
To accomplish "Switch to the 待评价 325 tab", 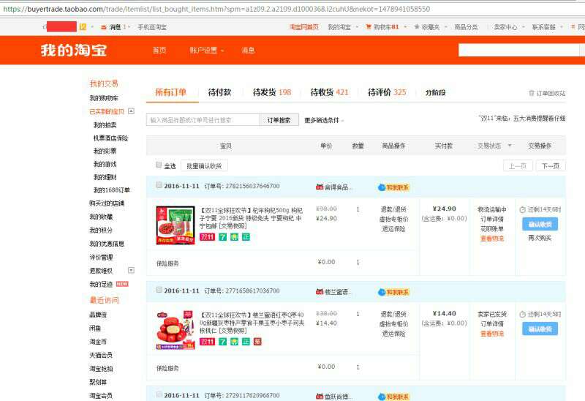I will coord(387,92).
